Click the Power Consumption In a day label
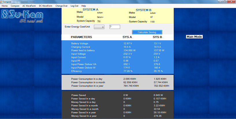 87,79
